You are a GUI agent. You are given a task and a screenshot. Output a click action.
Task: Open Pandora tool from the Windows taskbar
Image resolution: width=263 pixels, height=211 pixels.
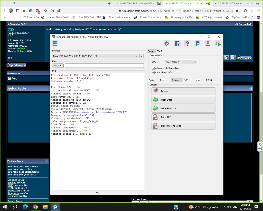55,207
